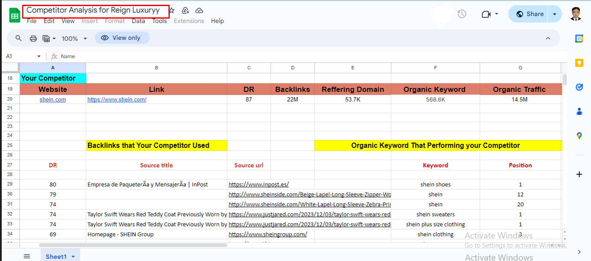The image size is (591, 261).
Task: Open the inpost.es source URL link
Action: [259, 184]
